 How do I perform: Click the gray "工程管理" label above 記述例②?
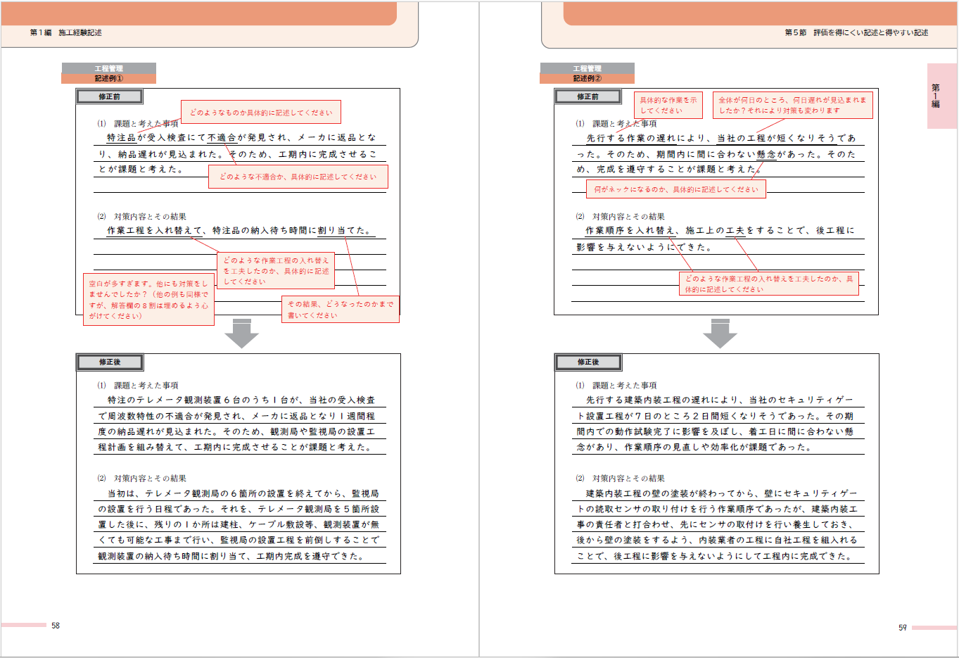tap(588, 68)
